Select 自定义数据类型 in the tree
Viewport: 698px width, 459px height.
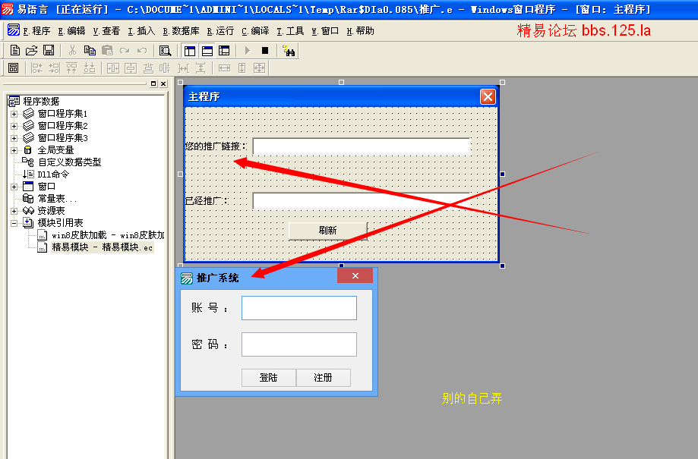(x=69, y=162)
